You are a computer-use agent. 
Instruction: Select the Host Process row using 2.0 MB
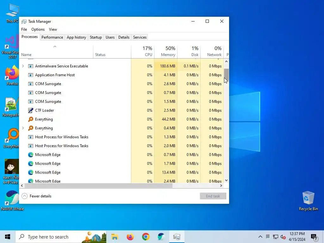(121, 146)
